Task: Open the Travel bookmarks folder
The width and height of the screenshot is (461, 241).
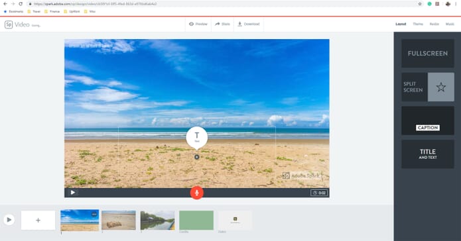Action: [34, 11]
